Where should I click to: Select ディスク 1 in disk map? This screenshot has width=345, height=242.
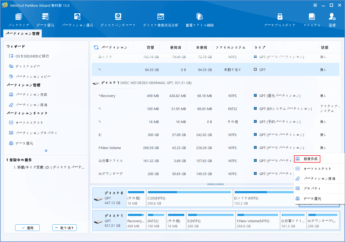pyautogui.click(x=109, y=220)
